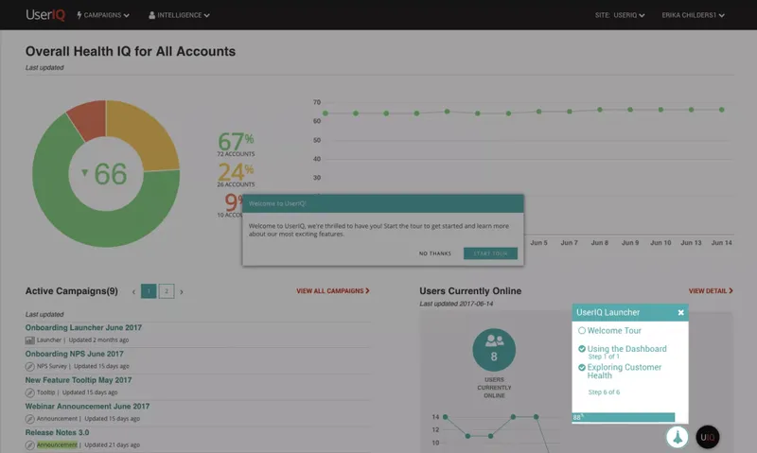Image resolution: width=757 pixels, height=453 pixels.
Task: Click the Using the Dashboard checkmark
Action: (582, 349)
